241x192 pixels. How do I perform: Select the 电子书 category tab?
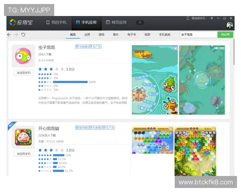[132, 35]
